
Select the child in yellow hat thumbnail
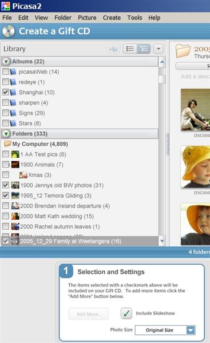[x=195, y=167]
